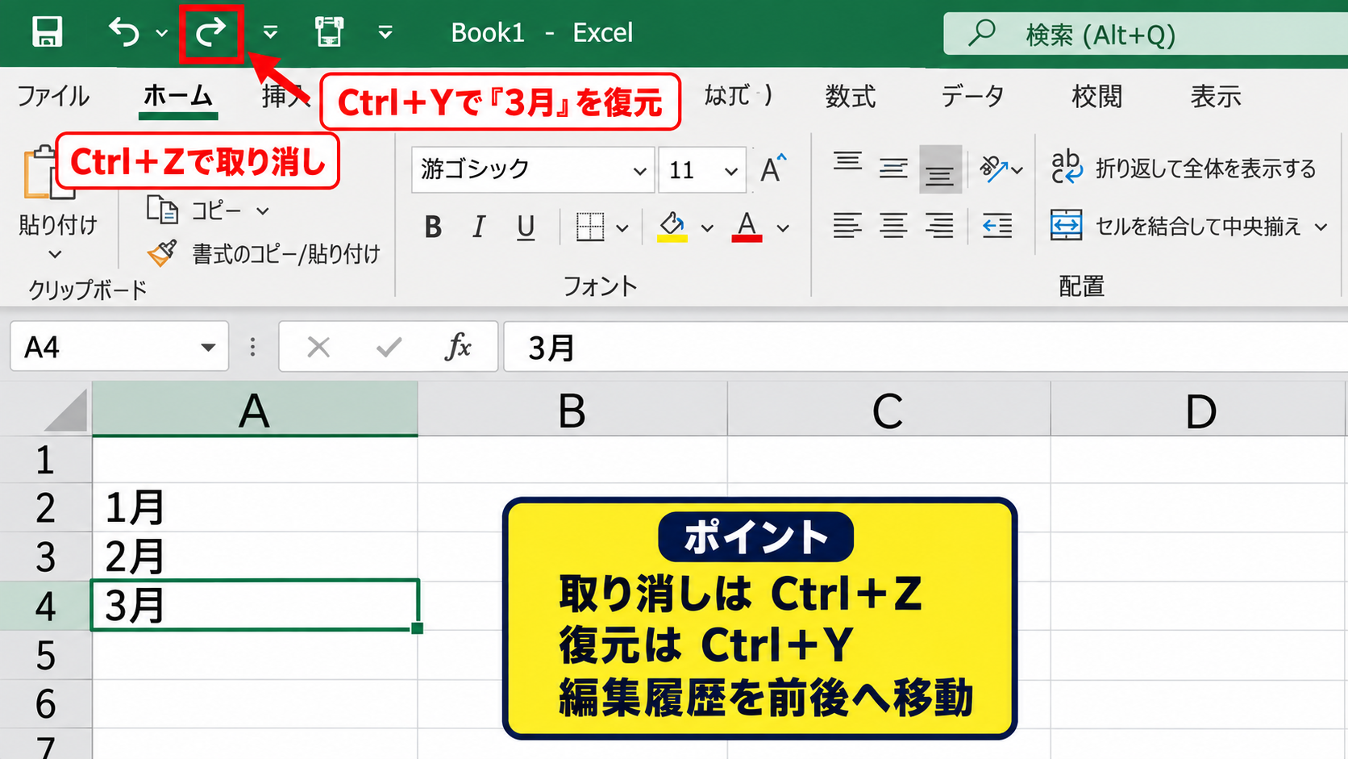Open the search box (Alt+Q)

pyautogui.click(x=1145, y=34)
